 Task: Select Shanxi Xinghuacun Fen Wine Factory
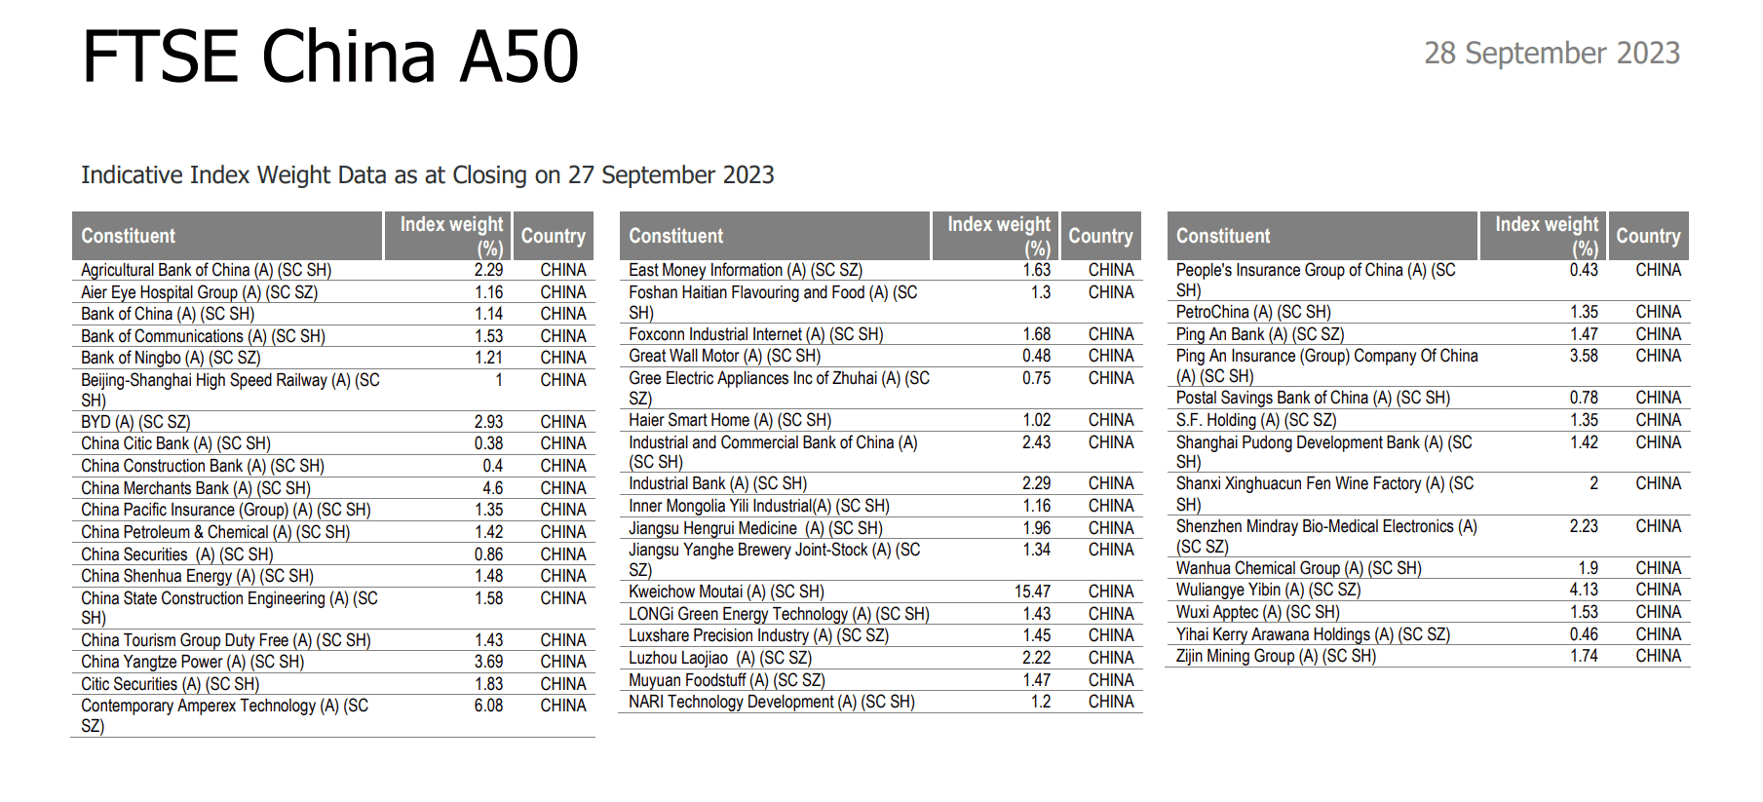[x=1325, y=494]
